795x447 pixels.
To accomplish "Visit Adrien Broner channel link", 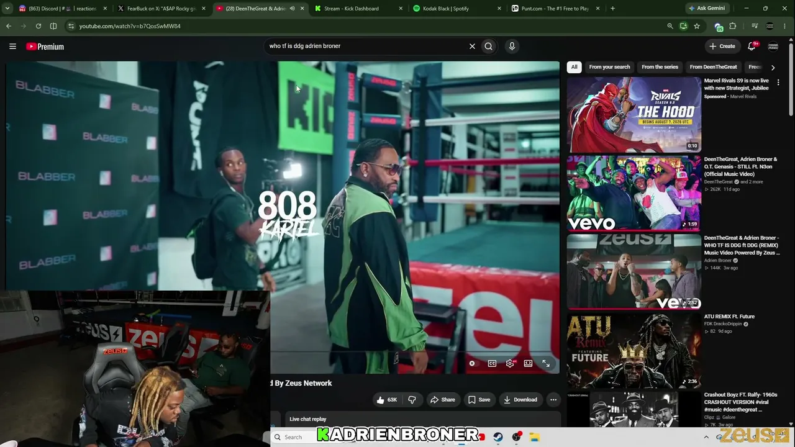I will (x=719, y=261).
